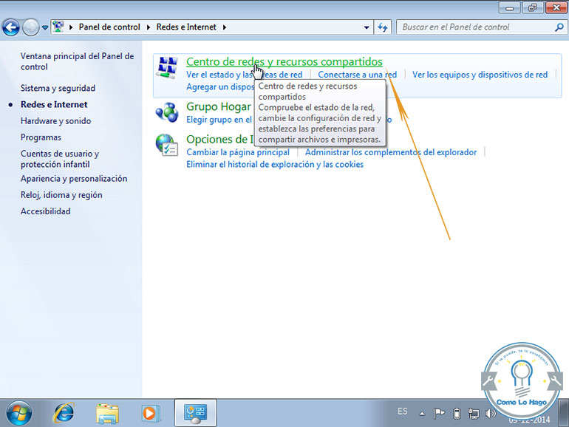This screenshot has height=427, width=569.
Task: Click Elegir grupo en el hogar link
Action: 219,120
